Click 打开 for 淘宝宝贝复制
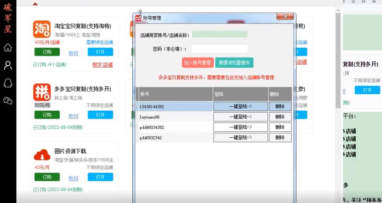The height and width of the screenshot is (203, 382). (100, 52)
